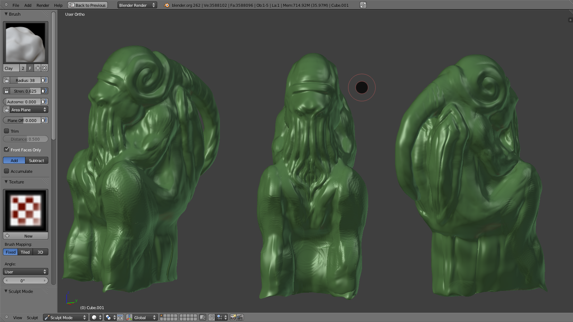Enable the Trim checkbox
The image size is (573, 322).
pos(6,131)
